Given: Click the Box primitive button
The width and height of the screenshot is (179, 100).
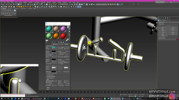Looking at the screenshot, I should click(x=163, y=27).
